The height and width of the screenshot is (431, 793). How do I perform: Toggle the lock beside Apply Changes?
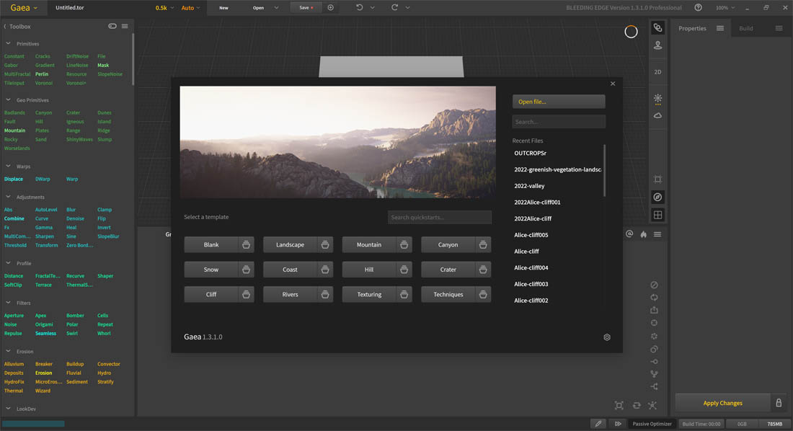[x=779, y=403]
